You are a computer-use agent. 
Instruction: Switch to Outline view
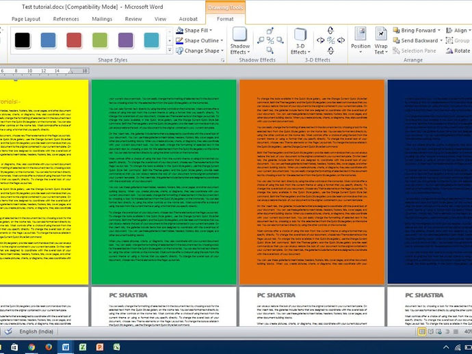pyautogui.click(x=447, y=331)
